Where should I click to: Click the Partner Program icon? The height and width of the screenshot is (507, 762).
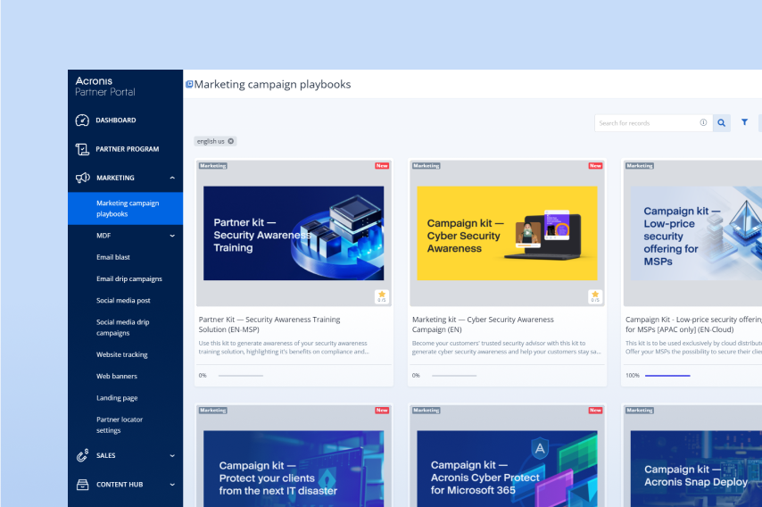pyautogui.click(x=82, y=149)
